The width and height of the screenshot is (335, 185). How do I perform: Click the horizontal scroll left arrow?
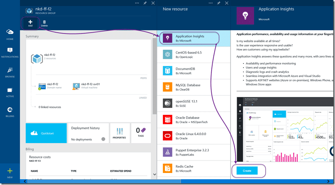coord(25,181)
